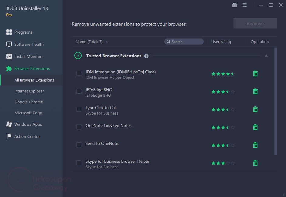Select Internet Explorer extensions
286x197 pixels.
(x=29, y=91)
